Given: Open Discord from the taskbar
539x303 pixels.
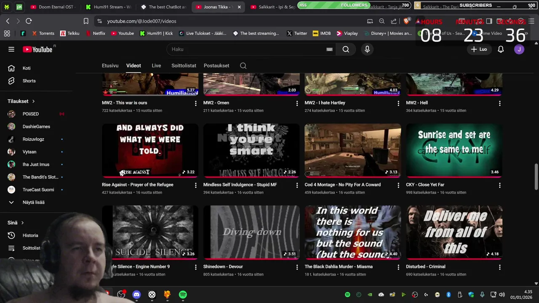Looking at the screenshot, I should (x=136, y=295).
